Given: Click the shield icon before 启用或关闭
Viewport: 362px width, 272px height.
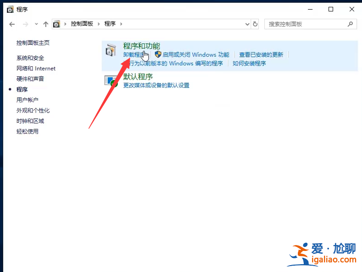Looking at the screenshot, I should pyautogui.click(x=158, y=54).
